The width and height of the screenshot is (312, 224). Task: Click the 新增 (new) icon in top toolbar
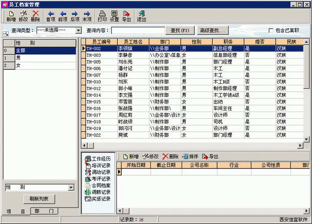(11, 16)
